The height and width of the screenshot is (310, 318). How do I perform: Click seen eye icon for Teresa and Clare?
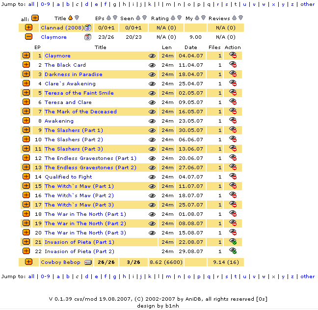tap(152, 103)
